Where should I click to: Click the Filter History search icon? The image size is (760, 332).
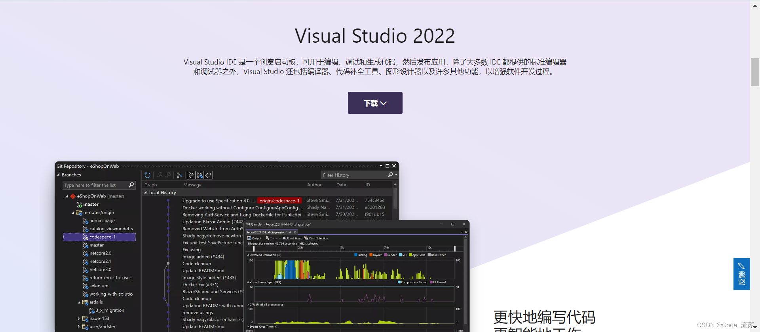390,175
